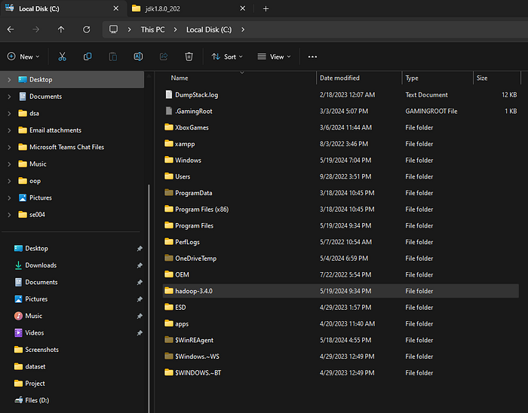Screen dimensions: 528x413
Task: Go back with the left arrow
Action: 11,29
